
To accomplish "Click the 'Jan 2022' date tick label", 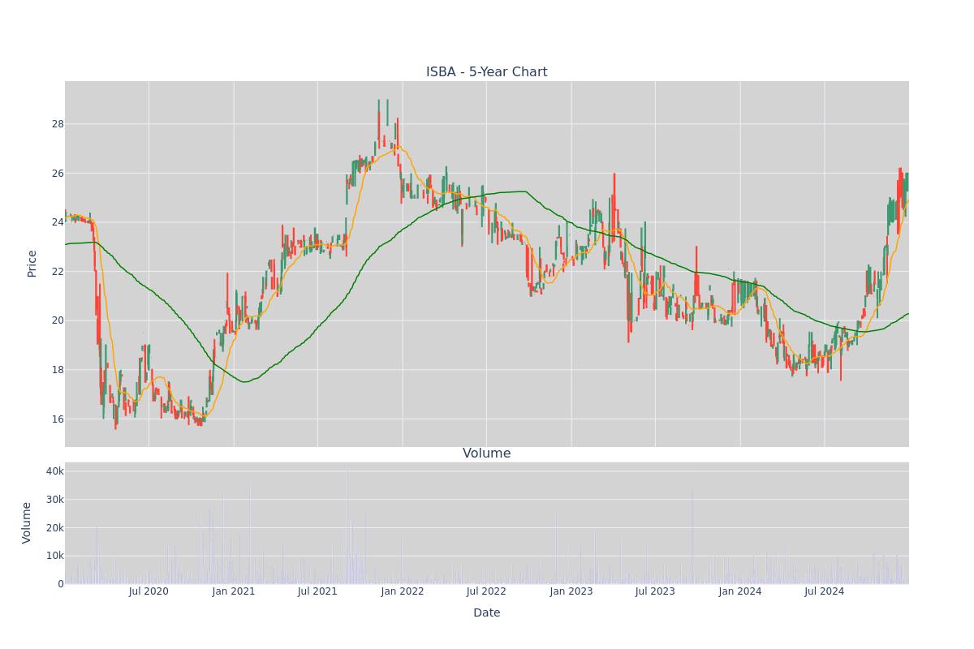I will click(x=403, y=591).
